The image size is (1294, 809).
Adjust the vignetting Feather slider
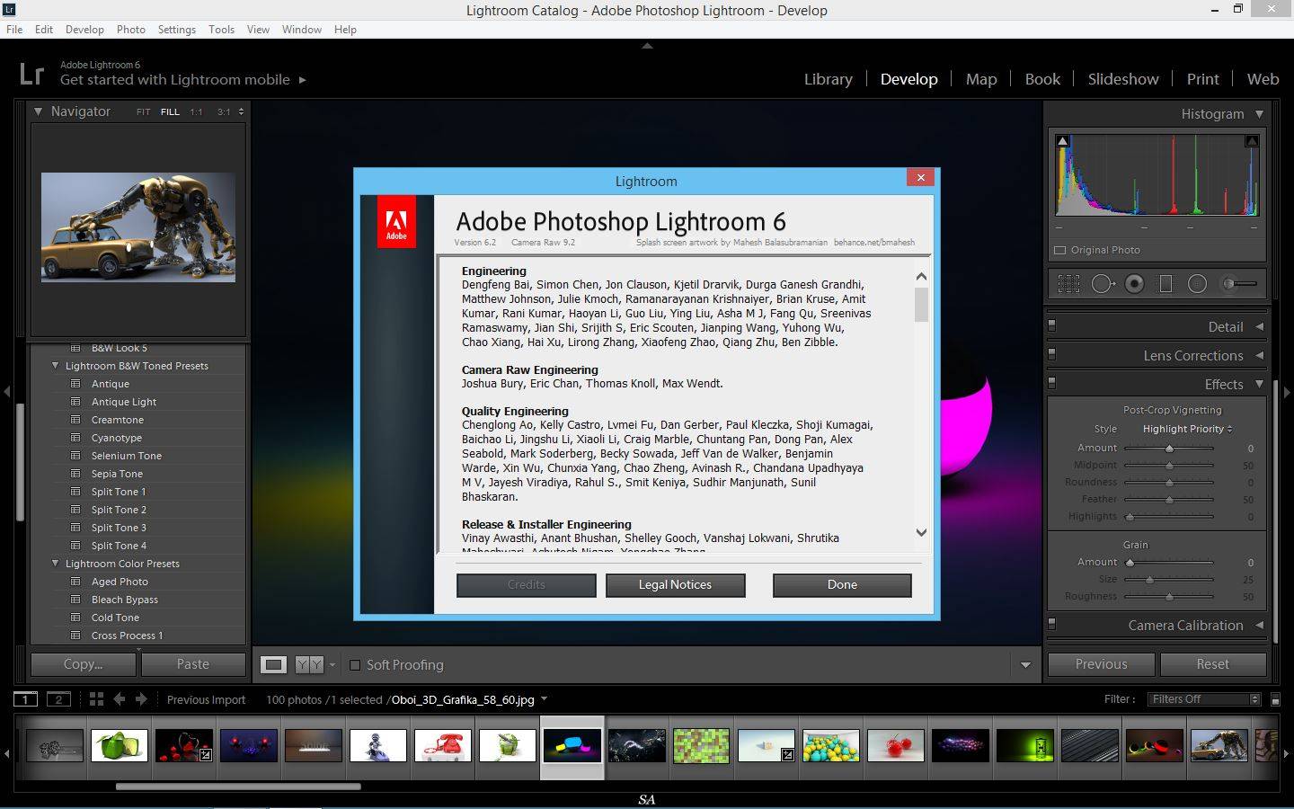click(x=1169, y=500)
